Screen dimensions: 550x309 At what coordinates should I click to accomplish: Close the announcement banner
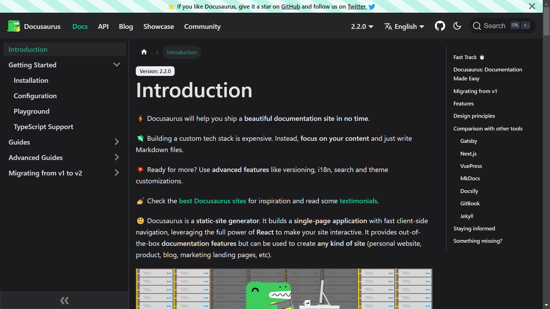pos(532,6)
